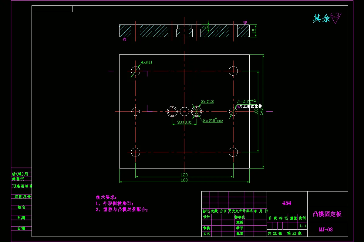Click the 1:1 scale value
The image size is (364, 242).
point(303,226)
